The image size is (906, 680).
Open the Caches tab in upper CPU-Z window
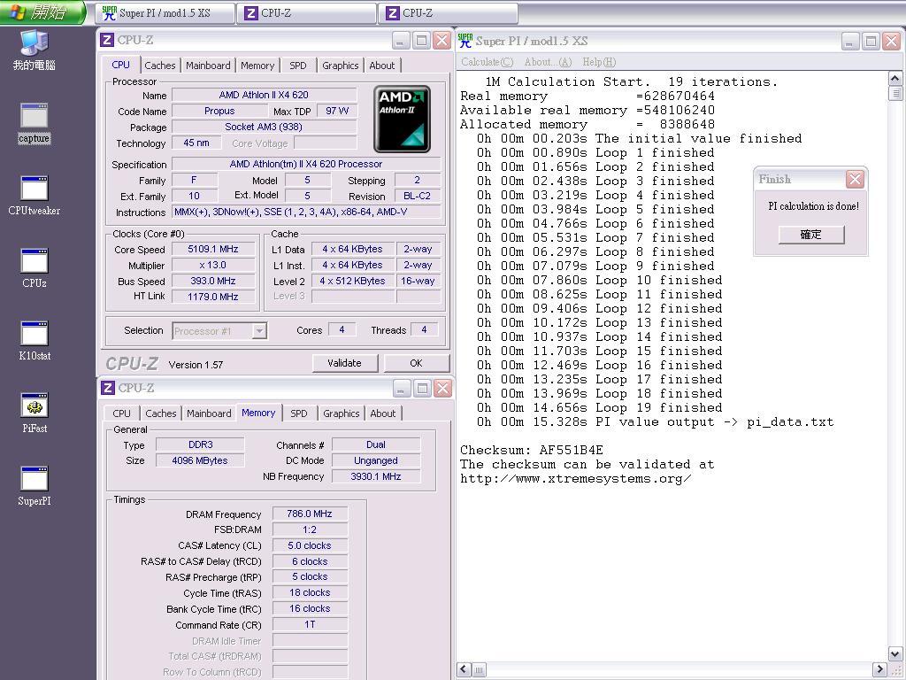[x=160, y=66]
